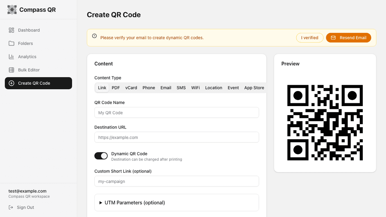Click the Compass QR brand title
386x217 pixels.
(x=38, y=10)
